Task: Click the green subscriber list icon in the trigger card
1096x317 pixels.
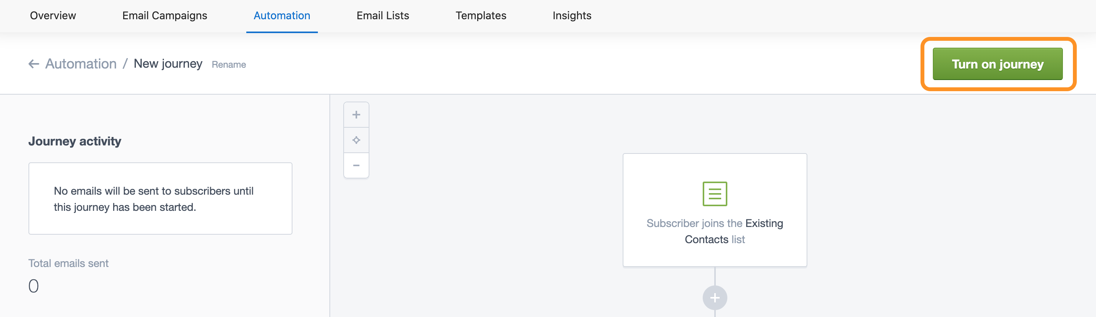Action: coord(714,194)
